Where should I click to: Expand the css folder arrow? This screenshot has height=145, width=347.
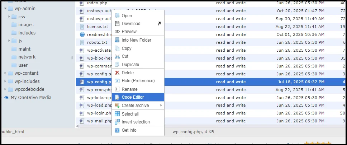coord(9,17)
